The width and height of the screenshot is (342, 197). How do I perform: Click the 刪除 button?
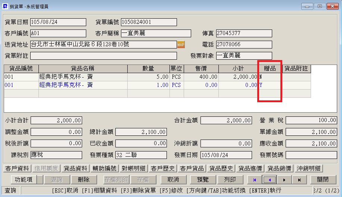[x=84, y=180]
